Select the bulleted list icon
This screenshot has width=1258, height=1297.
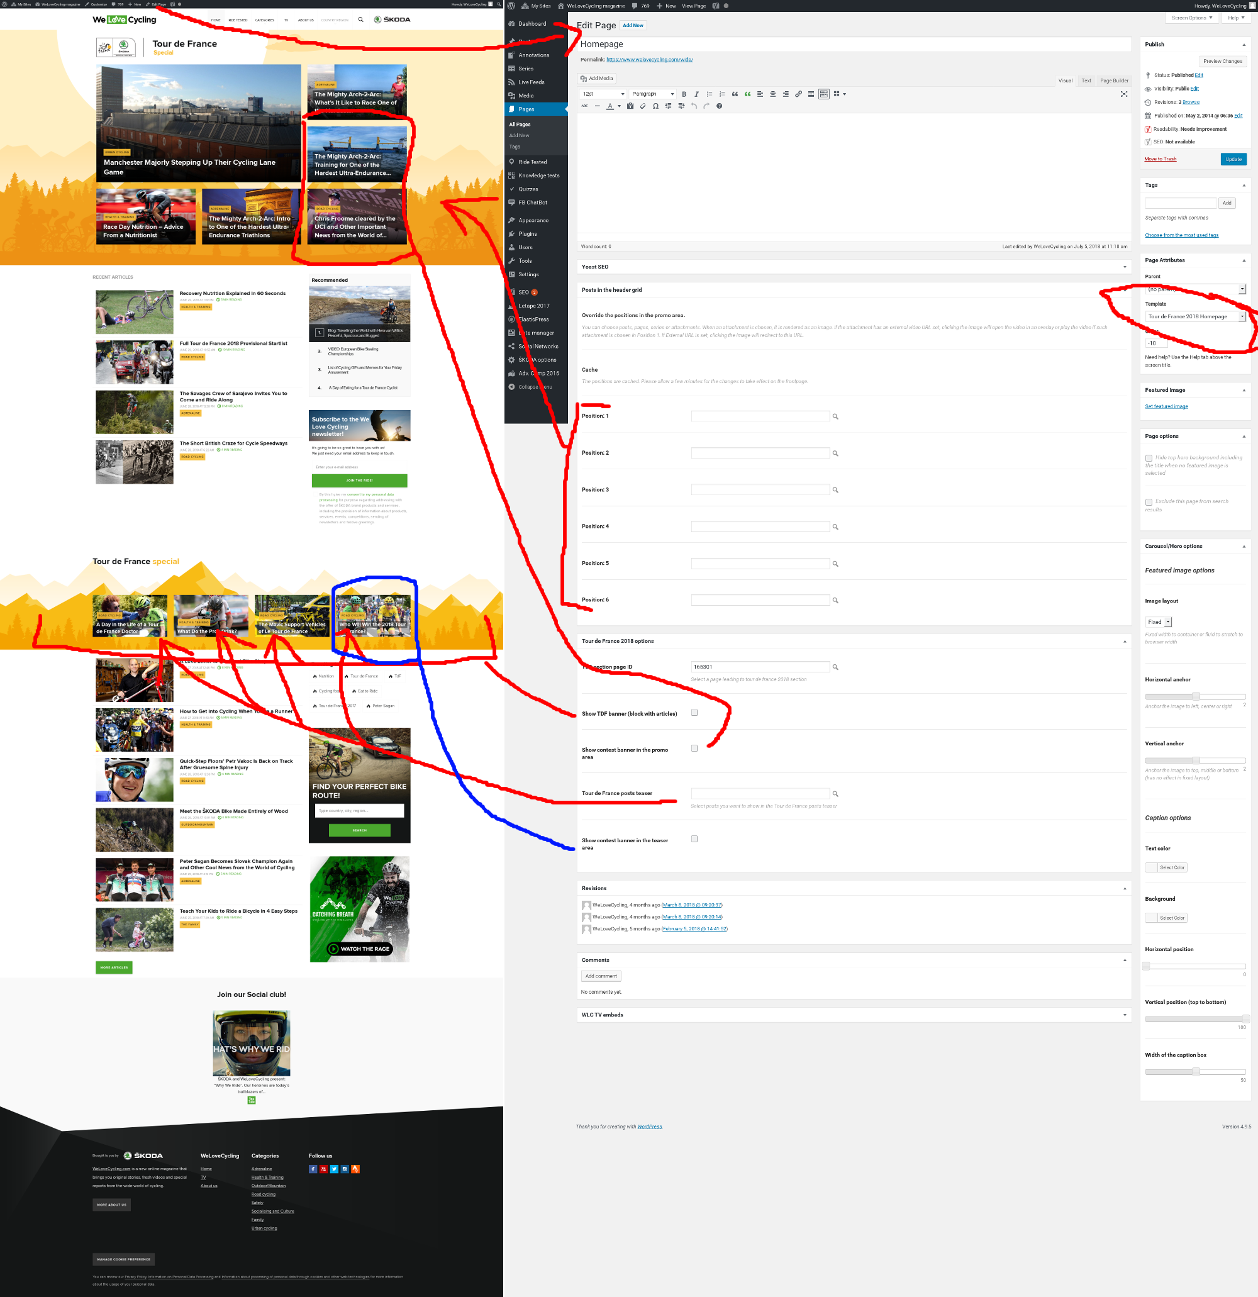(x=710, y=94)
